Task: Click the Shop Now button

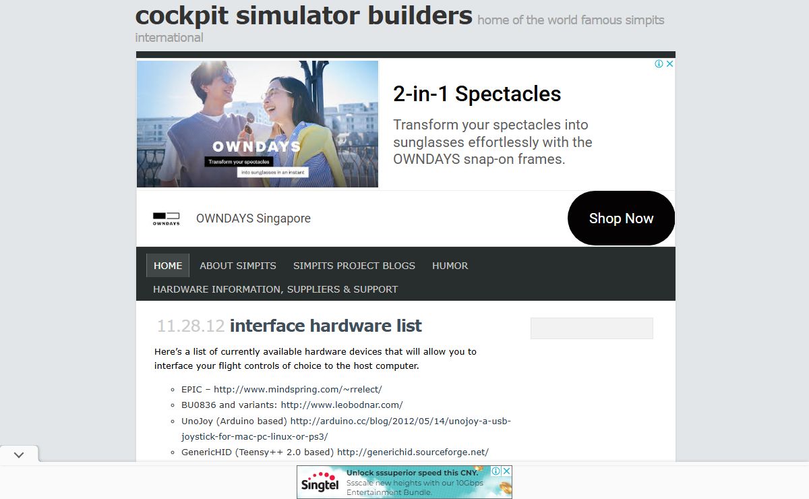Action: pyautogui.click(x=621, y=218)
